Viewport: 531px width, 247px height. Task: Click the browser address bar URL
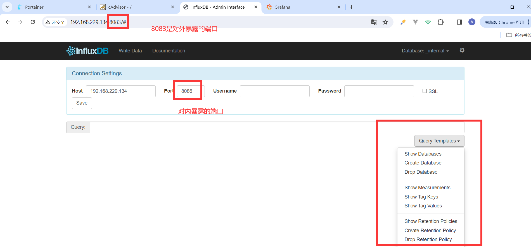(x=98, y=22)
